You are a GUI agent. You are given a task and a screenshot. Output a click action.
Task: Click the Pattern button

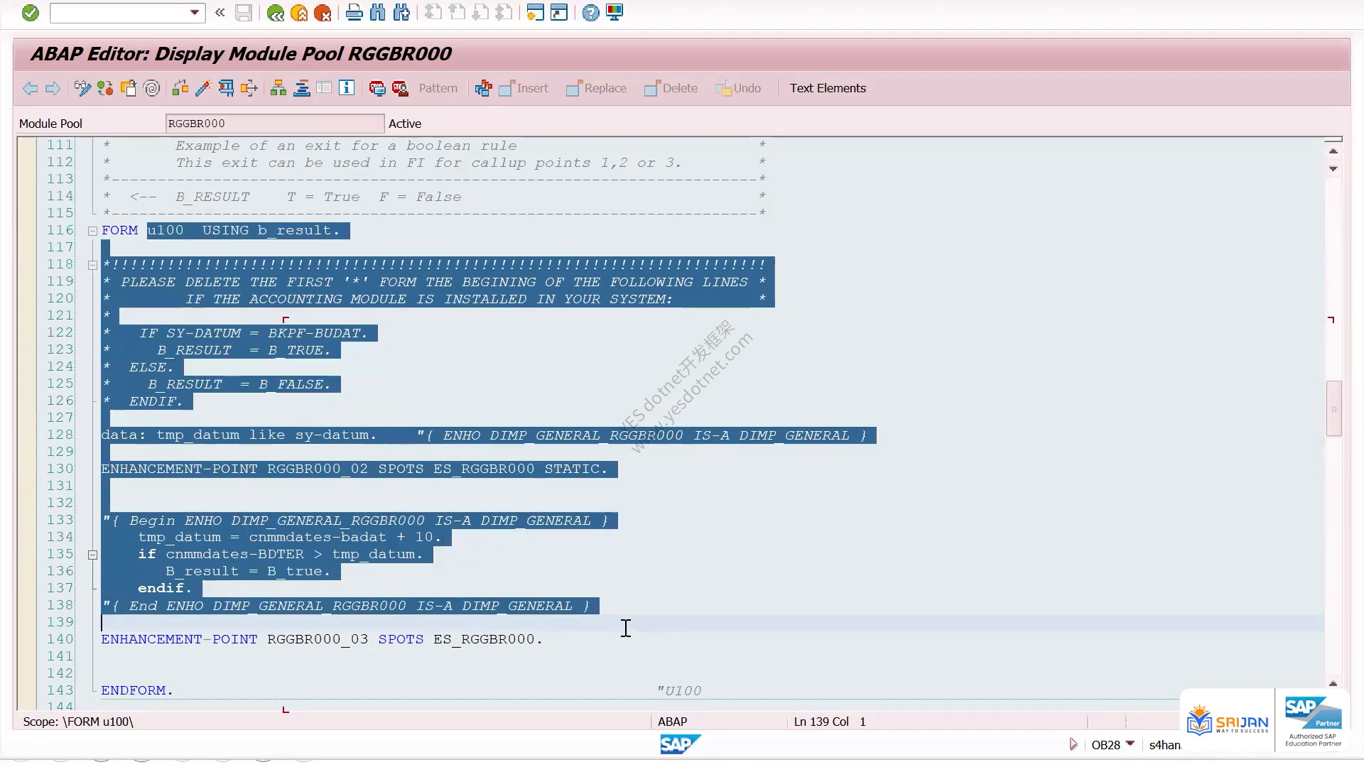click(438, 88)
